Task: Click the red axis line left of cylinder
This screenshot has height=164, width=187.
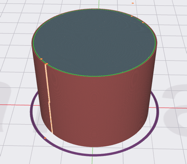Action: tap(20, 105)
